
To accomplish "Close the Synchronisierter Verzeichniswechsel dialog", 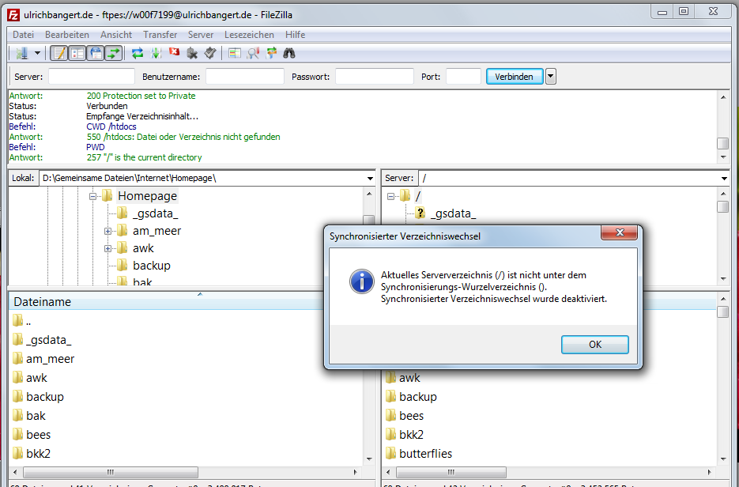I will [x=620, y=232].
